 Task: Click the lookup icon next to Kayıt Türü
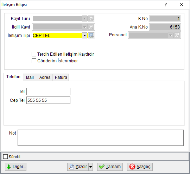click(x=91, y=19)
